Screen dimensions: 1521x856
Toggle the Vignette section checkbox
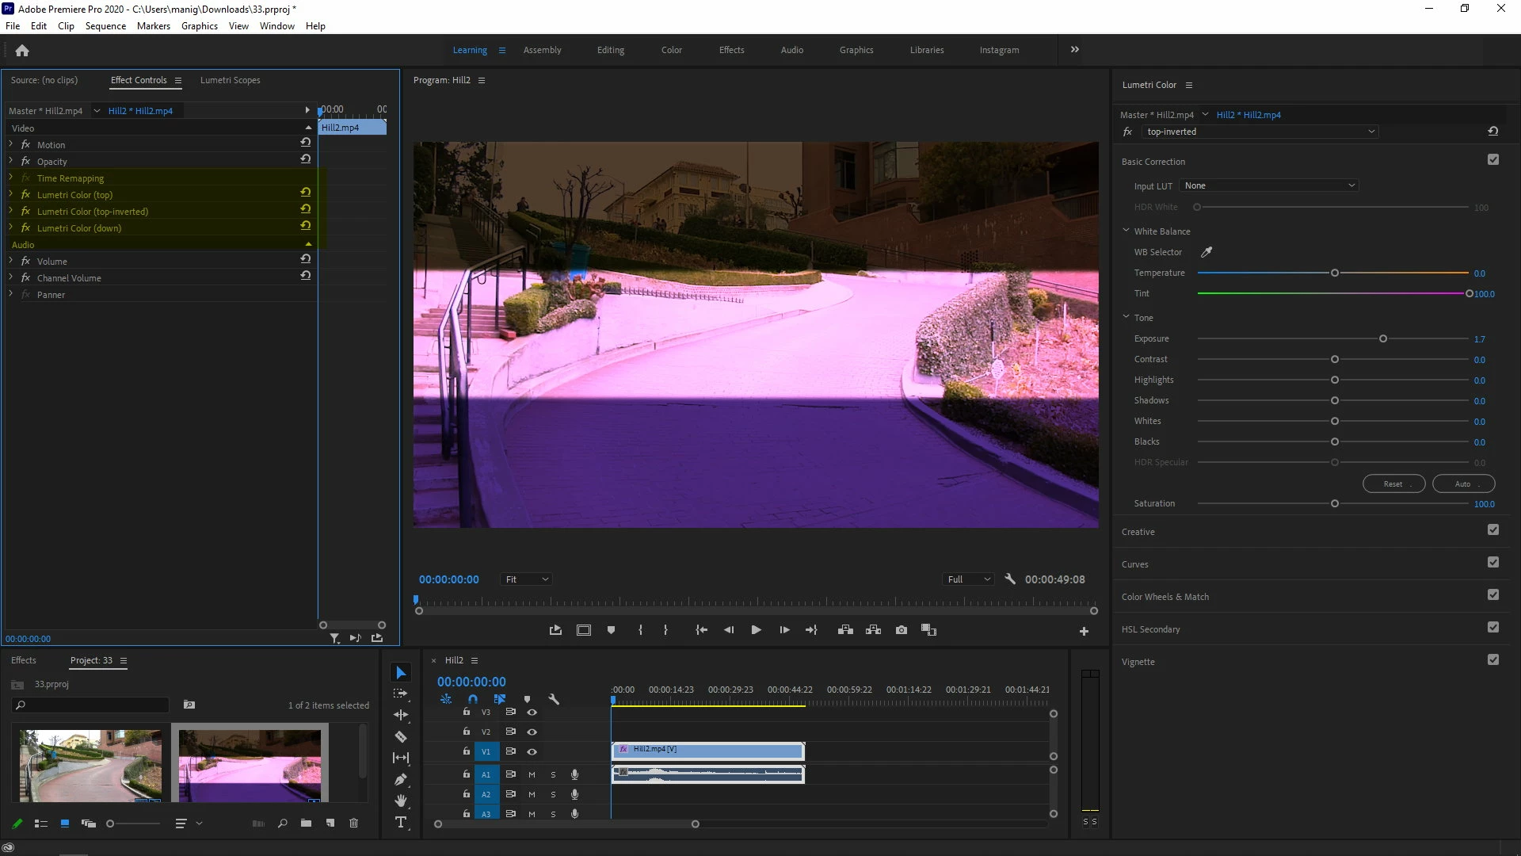coord(1493,659)
